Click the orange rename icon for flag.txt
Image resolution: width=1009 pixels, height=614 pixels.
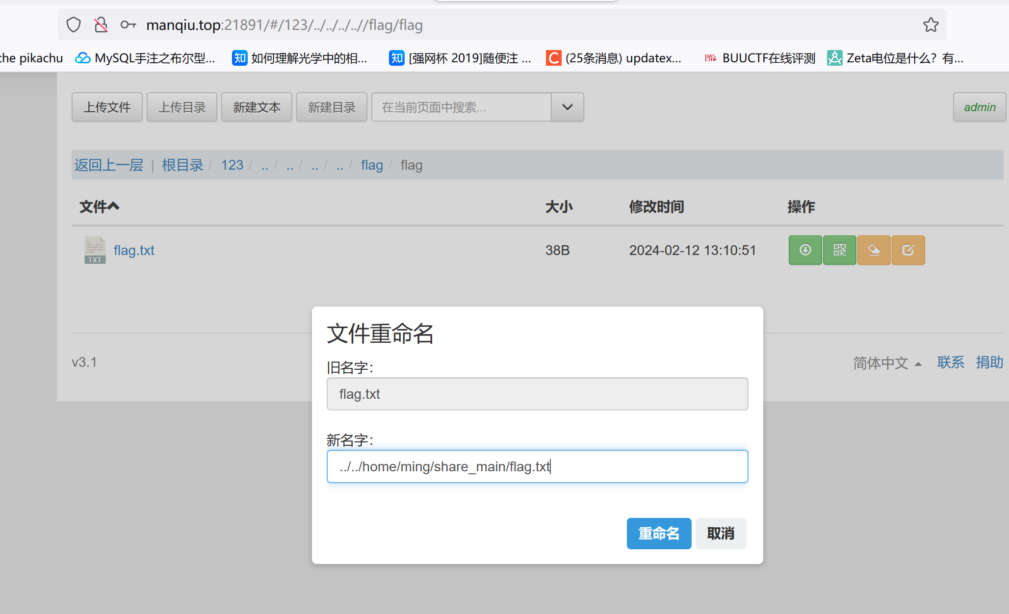[x=874, y=250]
